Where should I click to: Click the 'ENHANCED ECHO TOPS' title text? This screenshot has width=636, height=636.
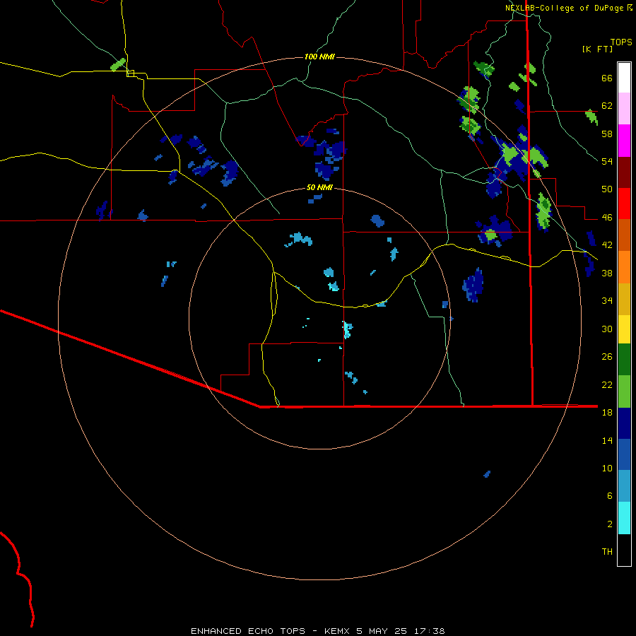(x=248, y=631)
